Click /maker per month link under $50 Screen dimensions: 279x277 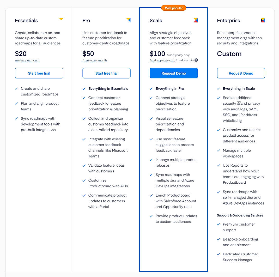coord(94,60)
